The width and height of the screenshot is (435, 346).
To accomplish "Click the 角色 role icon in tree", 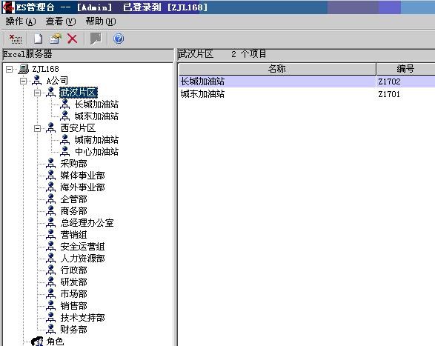I will click(37, 342).
